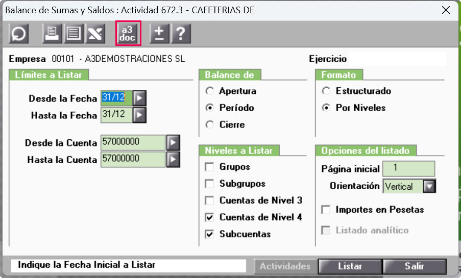
Task: Click the printer toolbar icon
Action: 52,34
